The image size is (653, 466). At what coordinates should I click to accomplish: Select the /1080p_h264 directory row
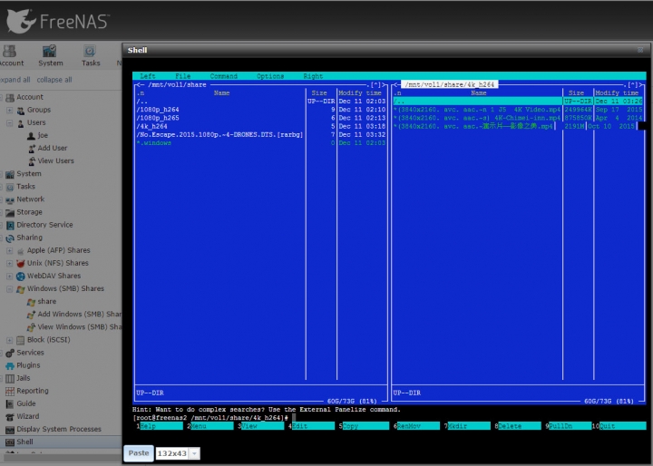tap(260, 110)
